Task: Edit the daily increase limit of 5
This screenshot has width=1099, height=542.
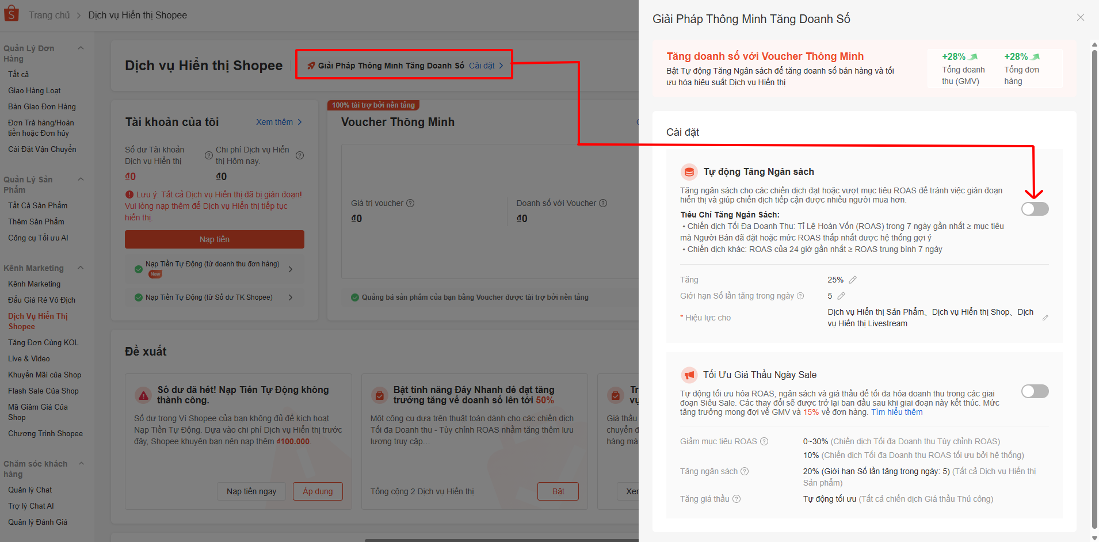Action: pyautogui.click(x=841, y=296)
